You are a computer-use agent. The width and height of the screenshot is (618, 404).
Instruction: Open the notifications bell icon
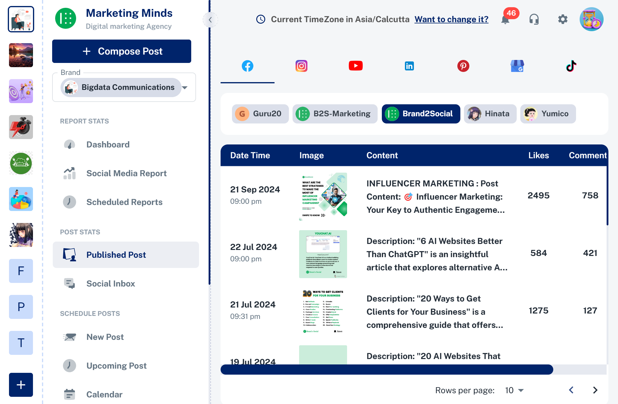[x=505, y=20]
